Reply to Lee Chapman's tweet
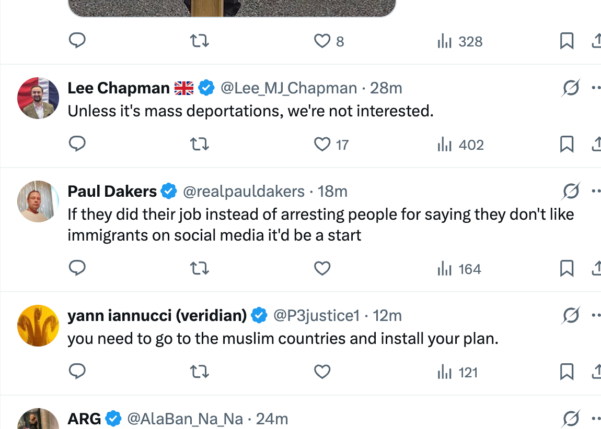 [x=77, y=144]
